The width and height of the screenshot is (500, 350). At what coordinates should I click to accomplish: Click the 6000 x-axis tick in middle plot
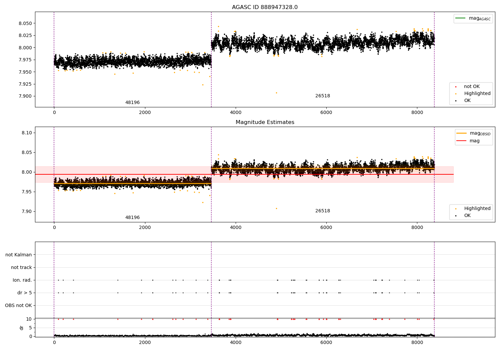326,228
